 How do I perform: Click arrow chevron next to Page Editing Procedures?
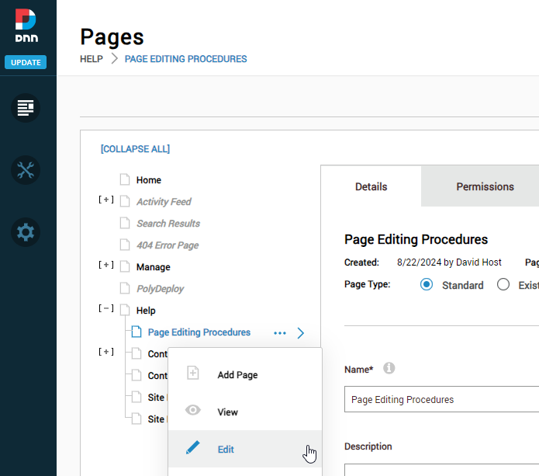pyautogui.click(x=301, y=333)
